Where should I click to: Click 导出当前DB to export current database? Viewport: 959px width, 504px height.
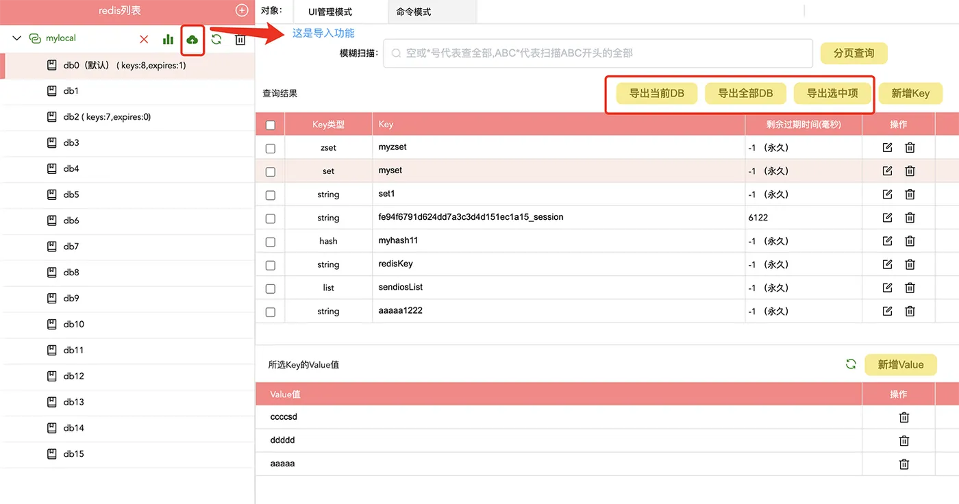click(x=656, y=93)
